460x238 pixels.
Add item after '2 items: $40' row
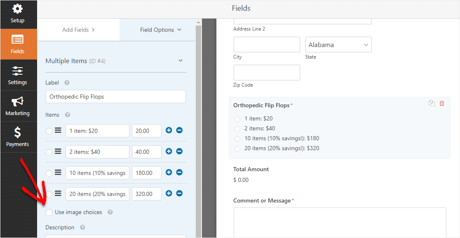[x=169, y=151]
